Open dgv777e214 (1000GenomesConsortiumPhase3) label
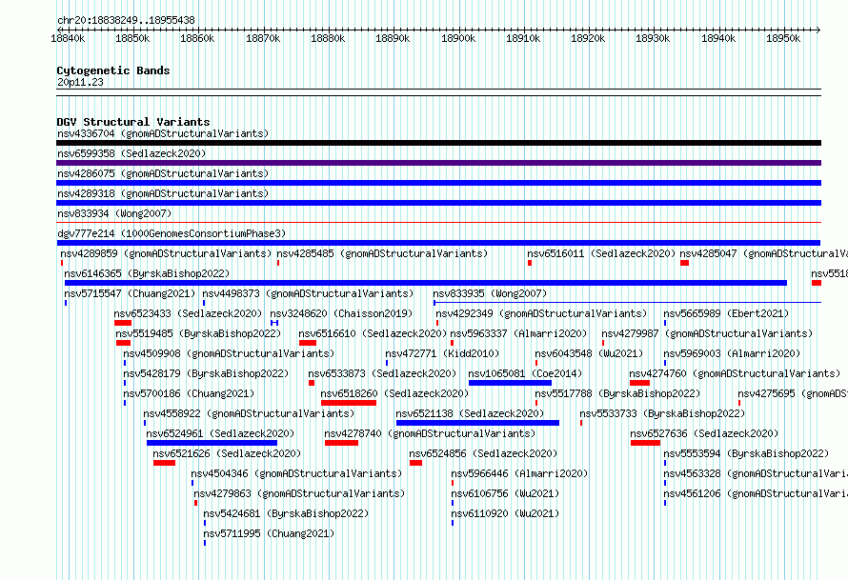Image resolution: width=848 pixels, height=580 pixels. coord(172,233)
